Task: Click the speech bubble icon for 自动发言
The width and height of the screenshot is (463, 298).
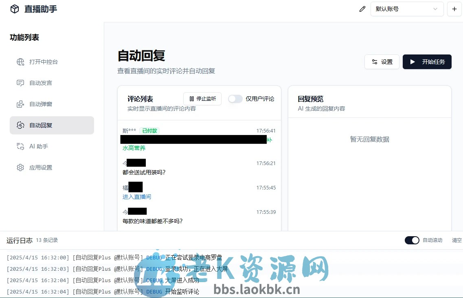Action: coord(20,83)
